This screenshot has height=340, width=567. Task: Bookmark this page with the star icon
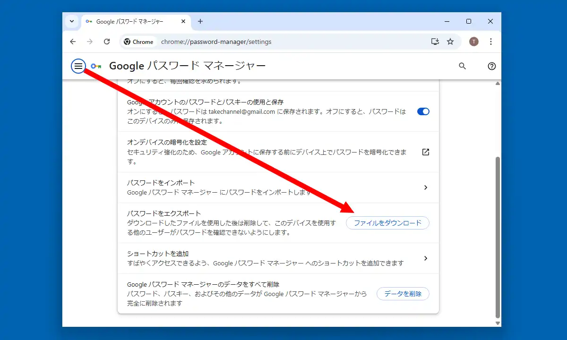point(450,42)
